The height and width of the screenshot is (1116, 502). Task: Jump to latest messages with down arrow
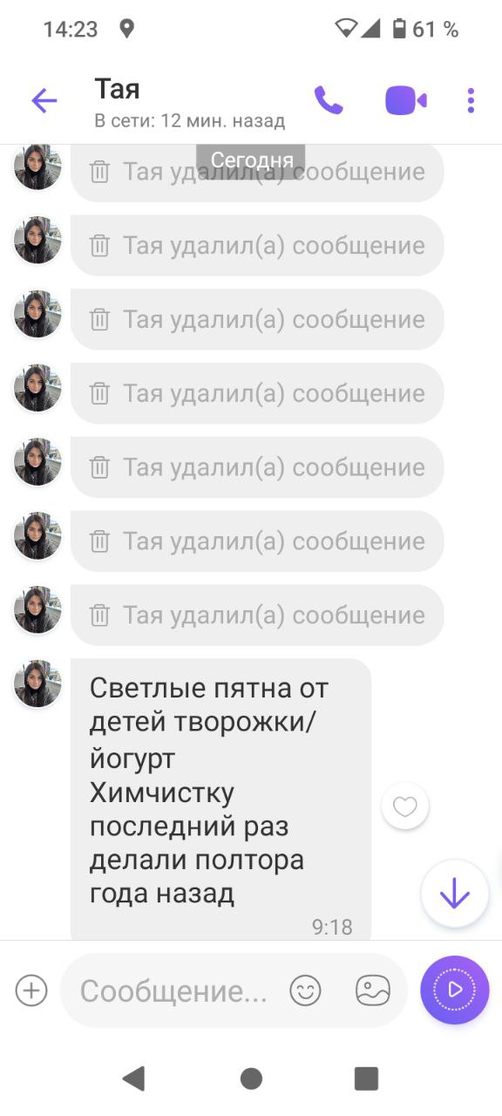455,894
